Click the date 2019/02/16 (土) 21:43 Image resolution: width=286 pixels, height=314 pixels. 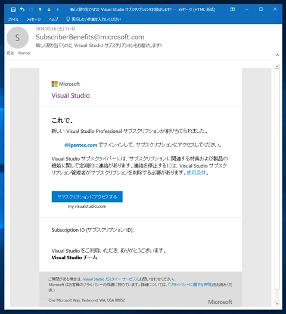coord(55,29)
